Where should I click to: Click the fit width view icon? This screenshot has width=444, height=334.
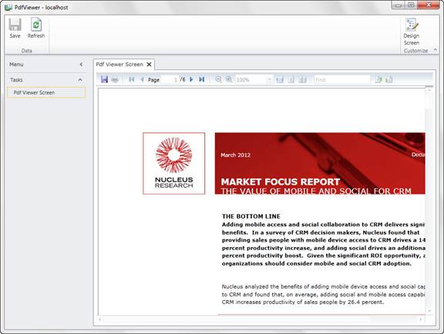(x=280, y=80)
